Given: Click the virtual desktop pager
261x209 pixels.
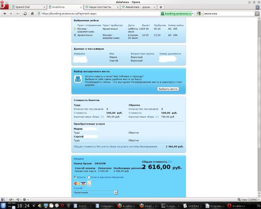Looking at the screenshot, I should click(11, 206).
